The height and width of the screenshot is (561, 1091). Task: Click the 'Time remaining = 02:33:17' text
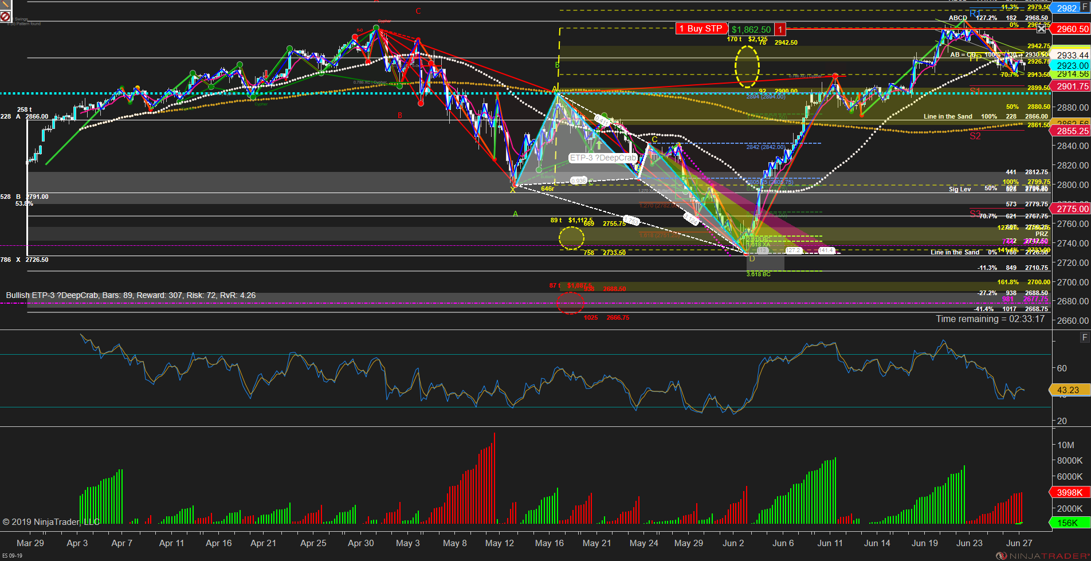tap(990, 319)
